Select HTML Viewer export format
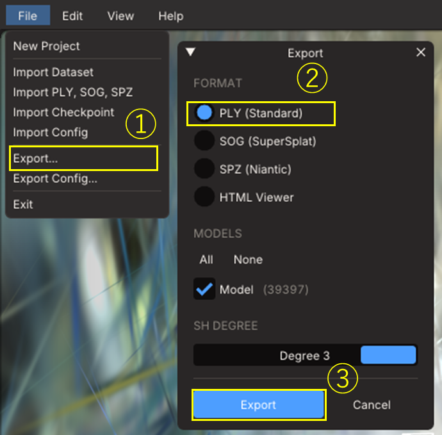 tap(204, 197)
